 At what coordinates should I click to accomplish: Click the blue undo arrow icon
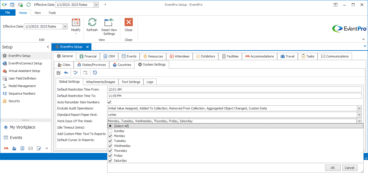66,73
